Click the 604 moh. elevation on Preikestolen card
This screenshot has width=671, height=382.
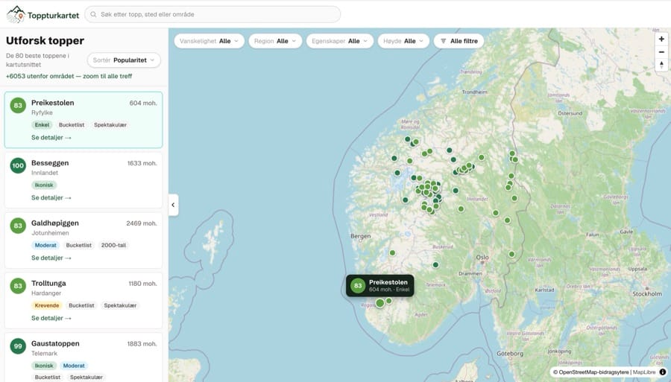(143, 104)
